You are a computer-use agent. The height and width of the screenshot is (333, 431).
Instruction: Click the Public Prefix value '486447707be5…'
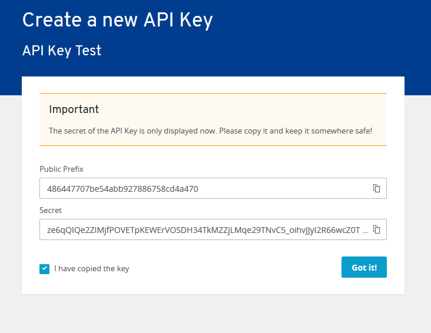click(x=122, y=189)
